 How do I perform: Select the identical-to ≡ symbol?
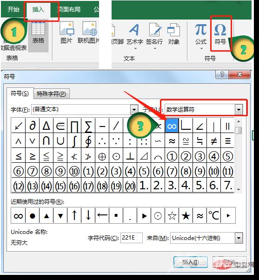227,141
